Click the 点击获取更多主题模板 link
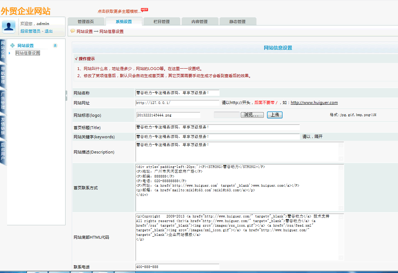The width and height of the screenshot is (398, 273). (119, 11)
